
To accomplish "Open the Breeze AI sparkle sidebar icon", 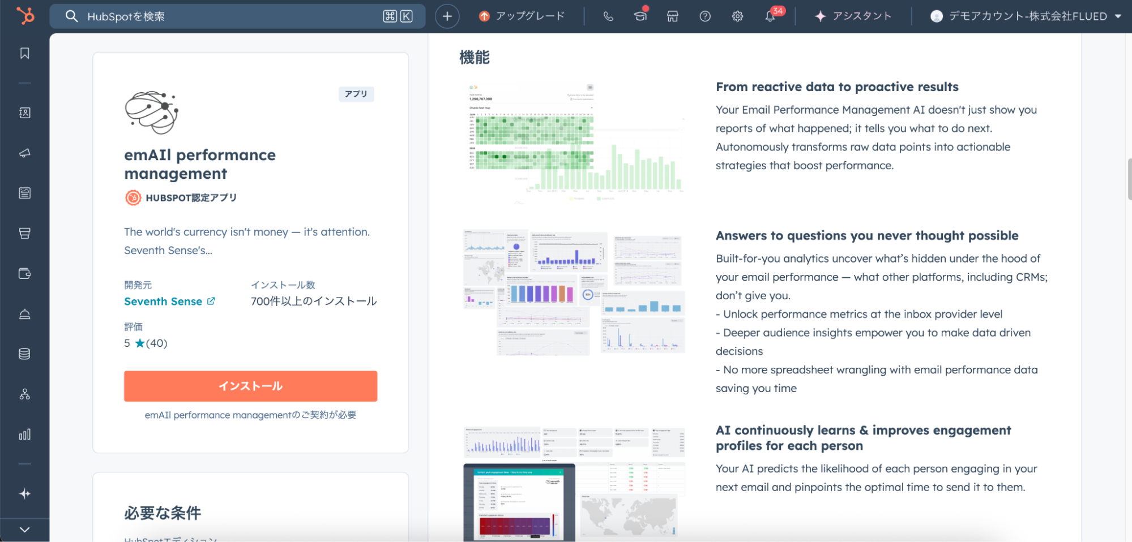I will click(25, 494).
